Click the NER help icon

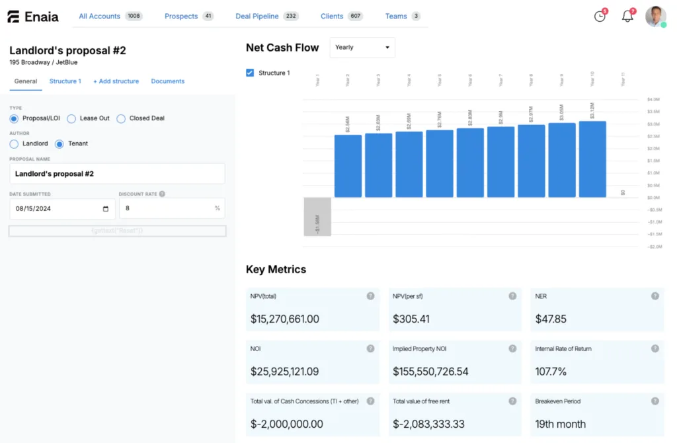coord(655,296)
